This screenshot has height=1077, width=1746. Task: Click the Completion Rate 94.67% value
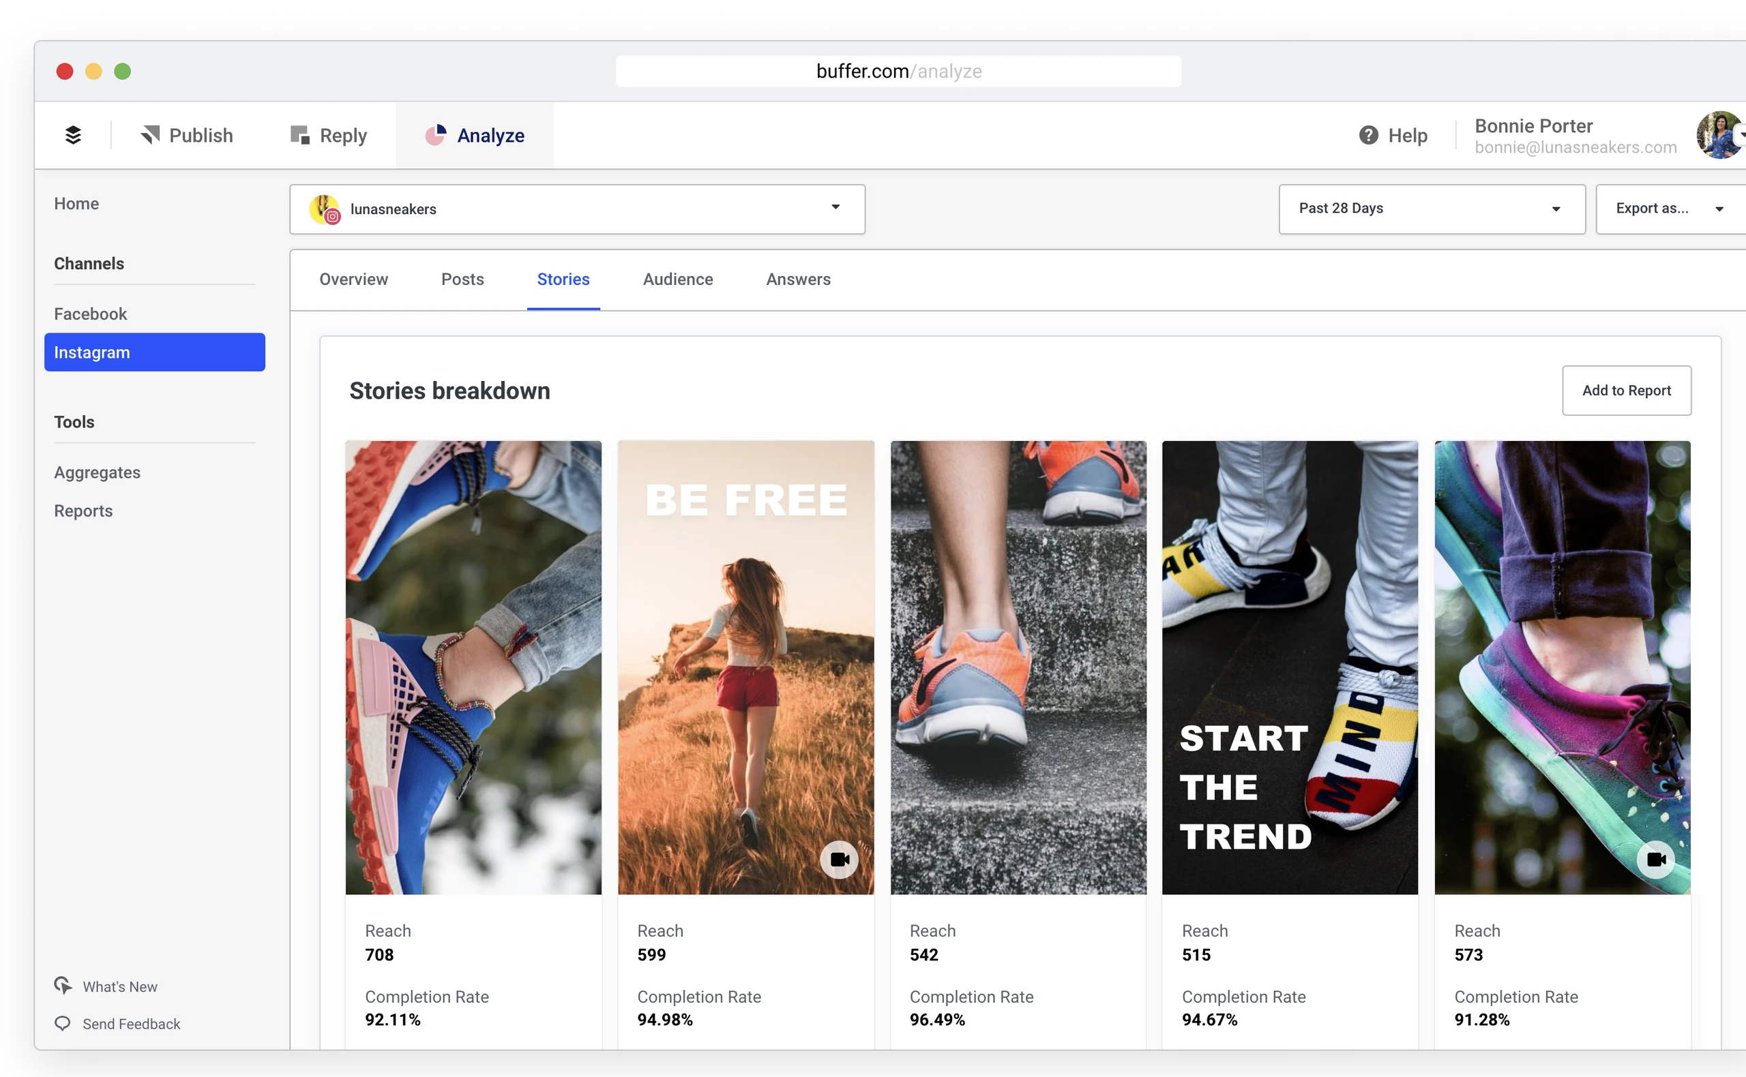pos(1209,1019)
